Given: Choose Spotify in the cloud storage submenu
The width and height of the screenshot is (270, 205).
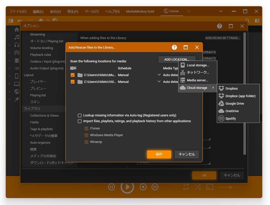Looking at the screenshot, I should point(238,119).
